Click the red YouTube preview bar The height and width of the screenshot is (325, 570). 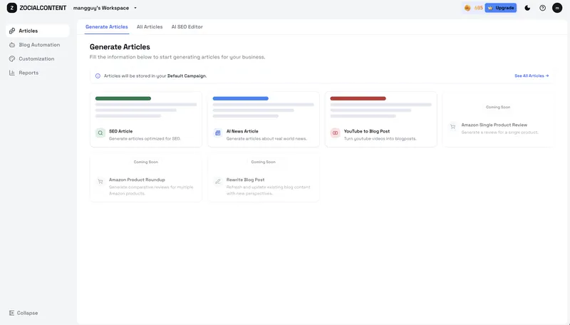358,98
